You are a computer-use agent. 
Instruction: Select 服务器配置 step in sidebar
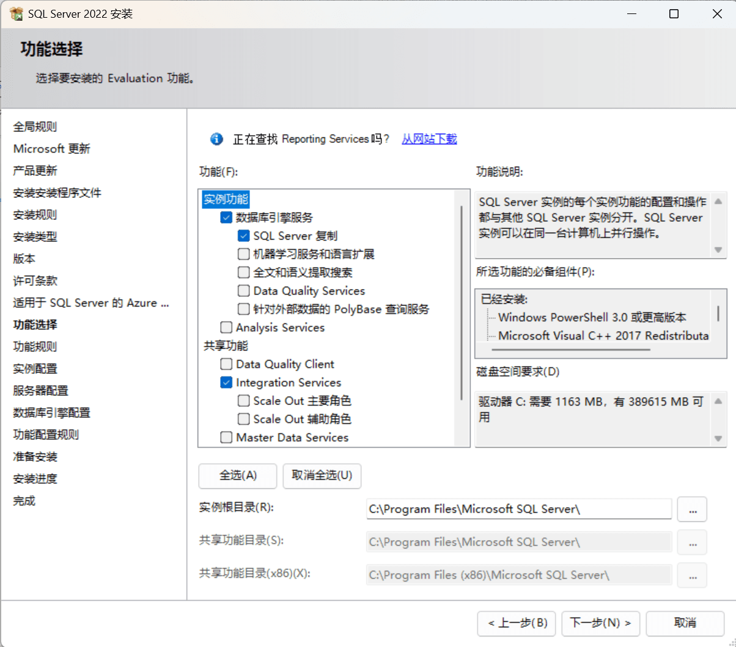pyautogui.click(x=41, y=391)
